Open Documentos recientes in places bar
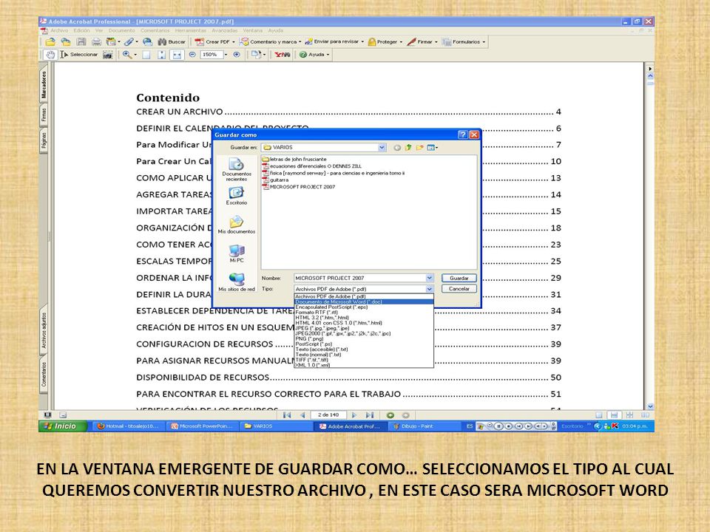The width and height of the screenshot is (710, 532). [x=237, y=169]
